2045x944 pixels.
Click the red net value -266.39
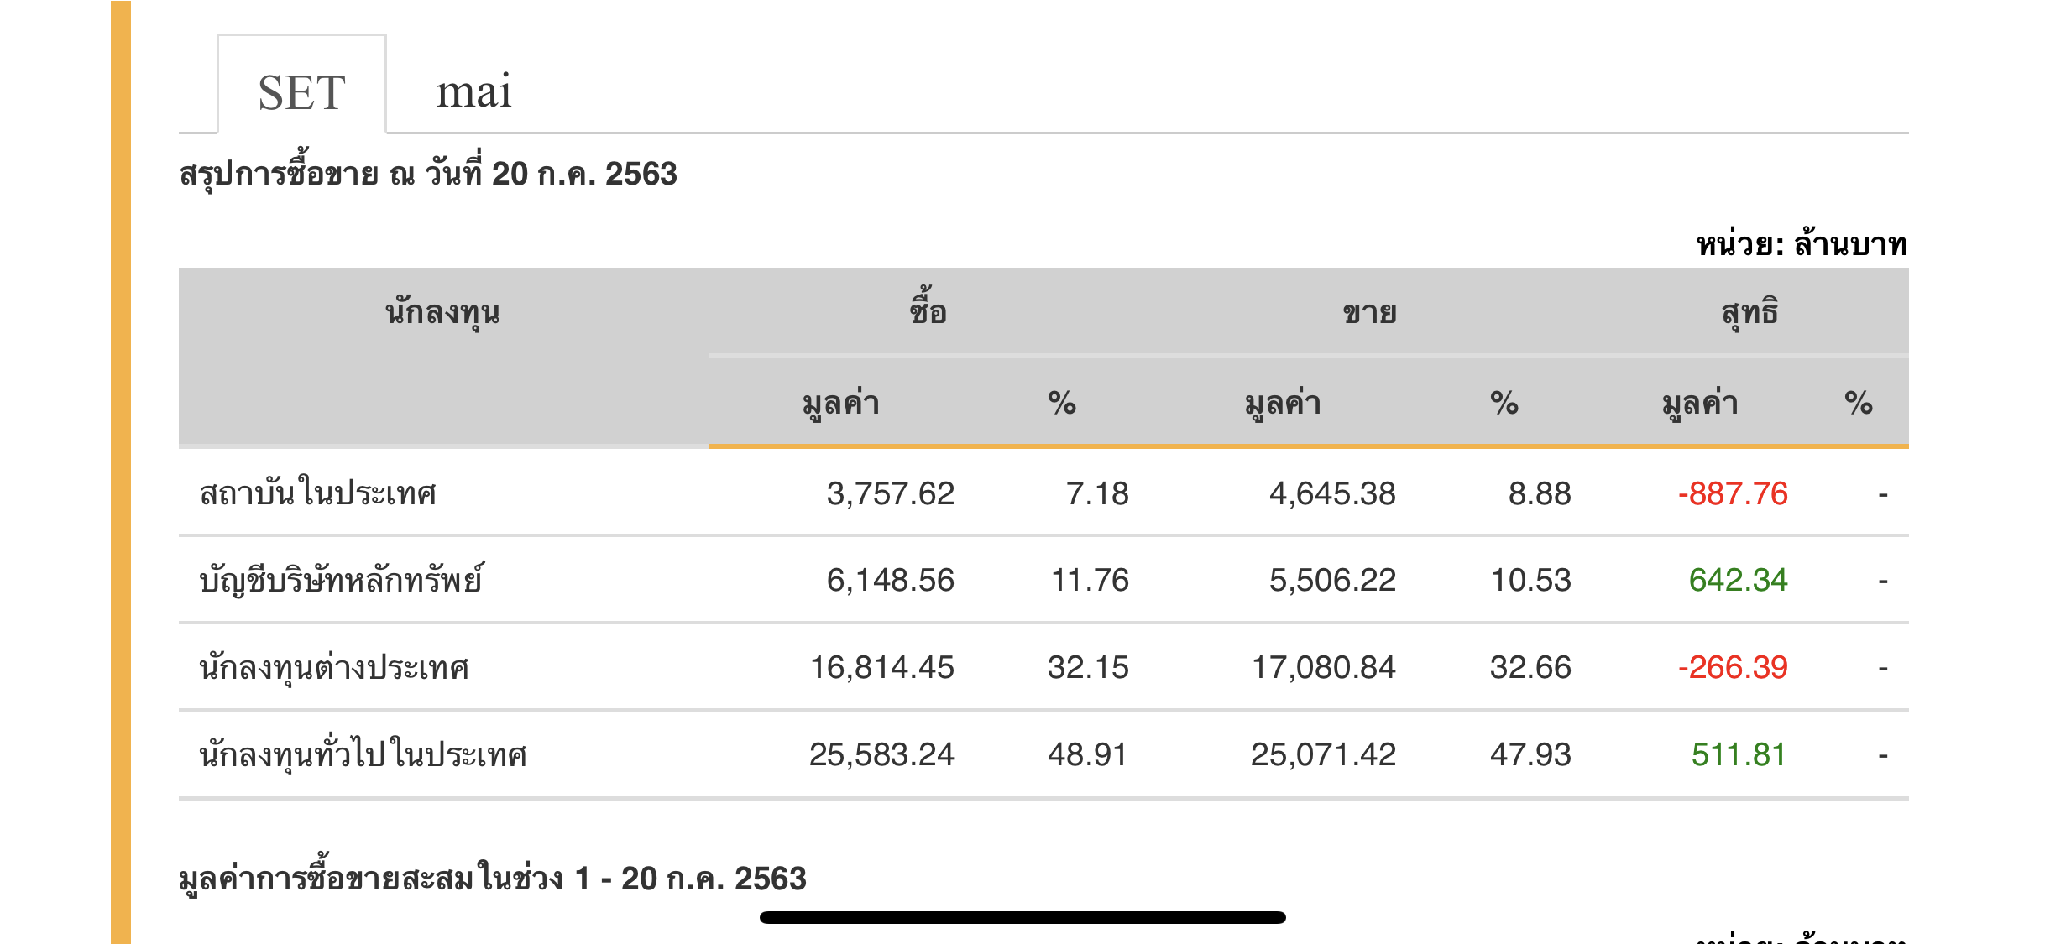pos(1733,667)
